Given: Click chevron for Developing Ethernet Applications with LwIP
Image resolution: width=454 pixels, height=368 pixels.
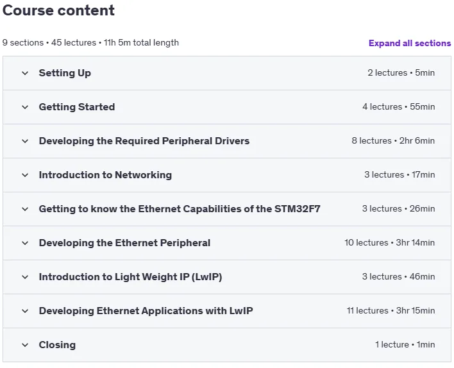Looking at the screenshot, I should tap(25, 311).
